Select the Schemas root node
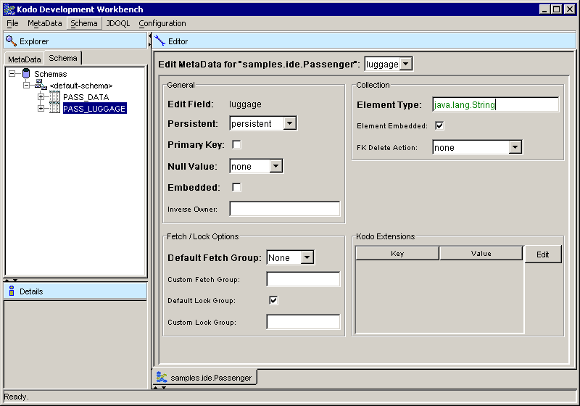The height and width of the screenshot is (406, 580). [x=50, y=73]
